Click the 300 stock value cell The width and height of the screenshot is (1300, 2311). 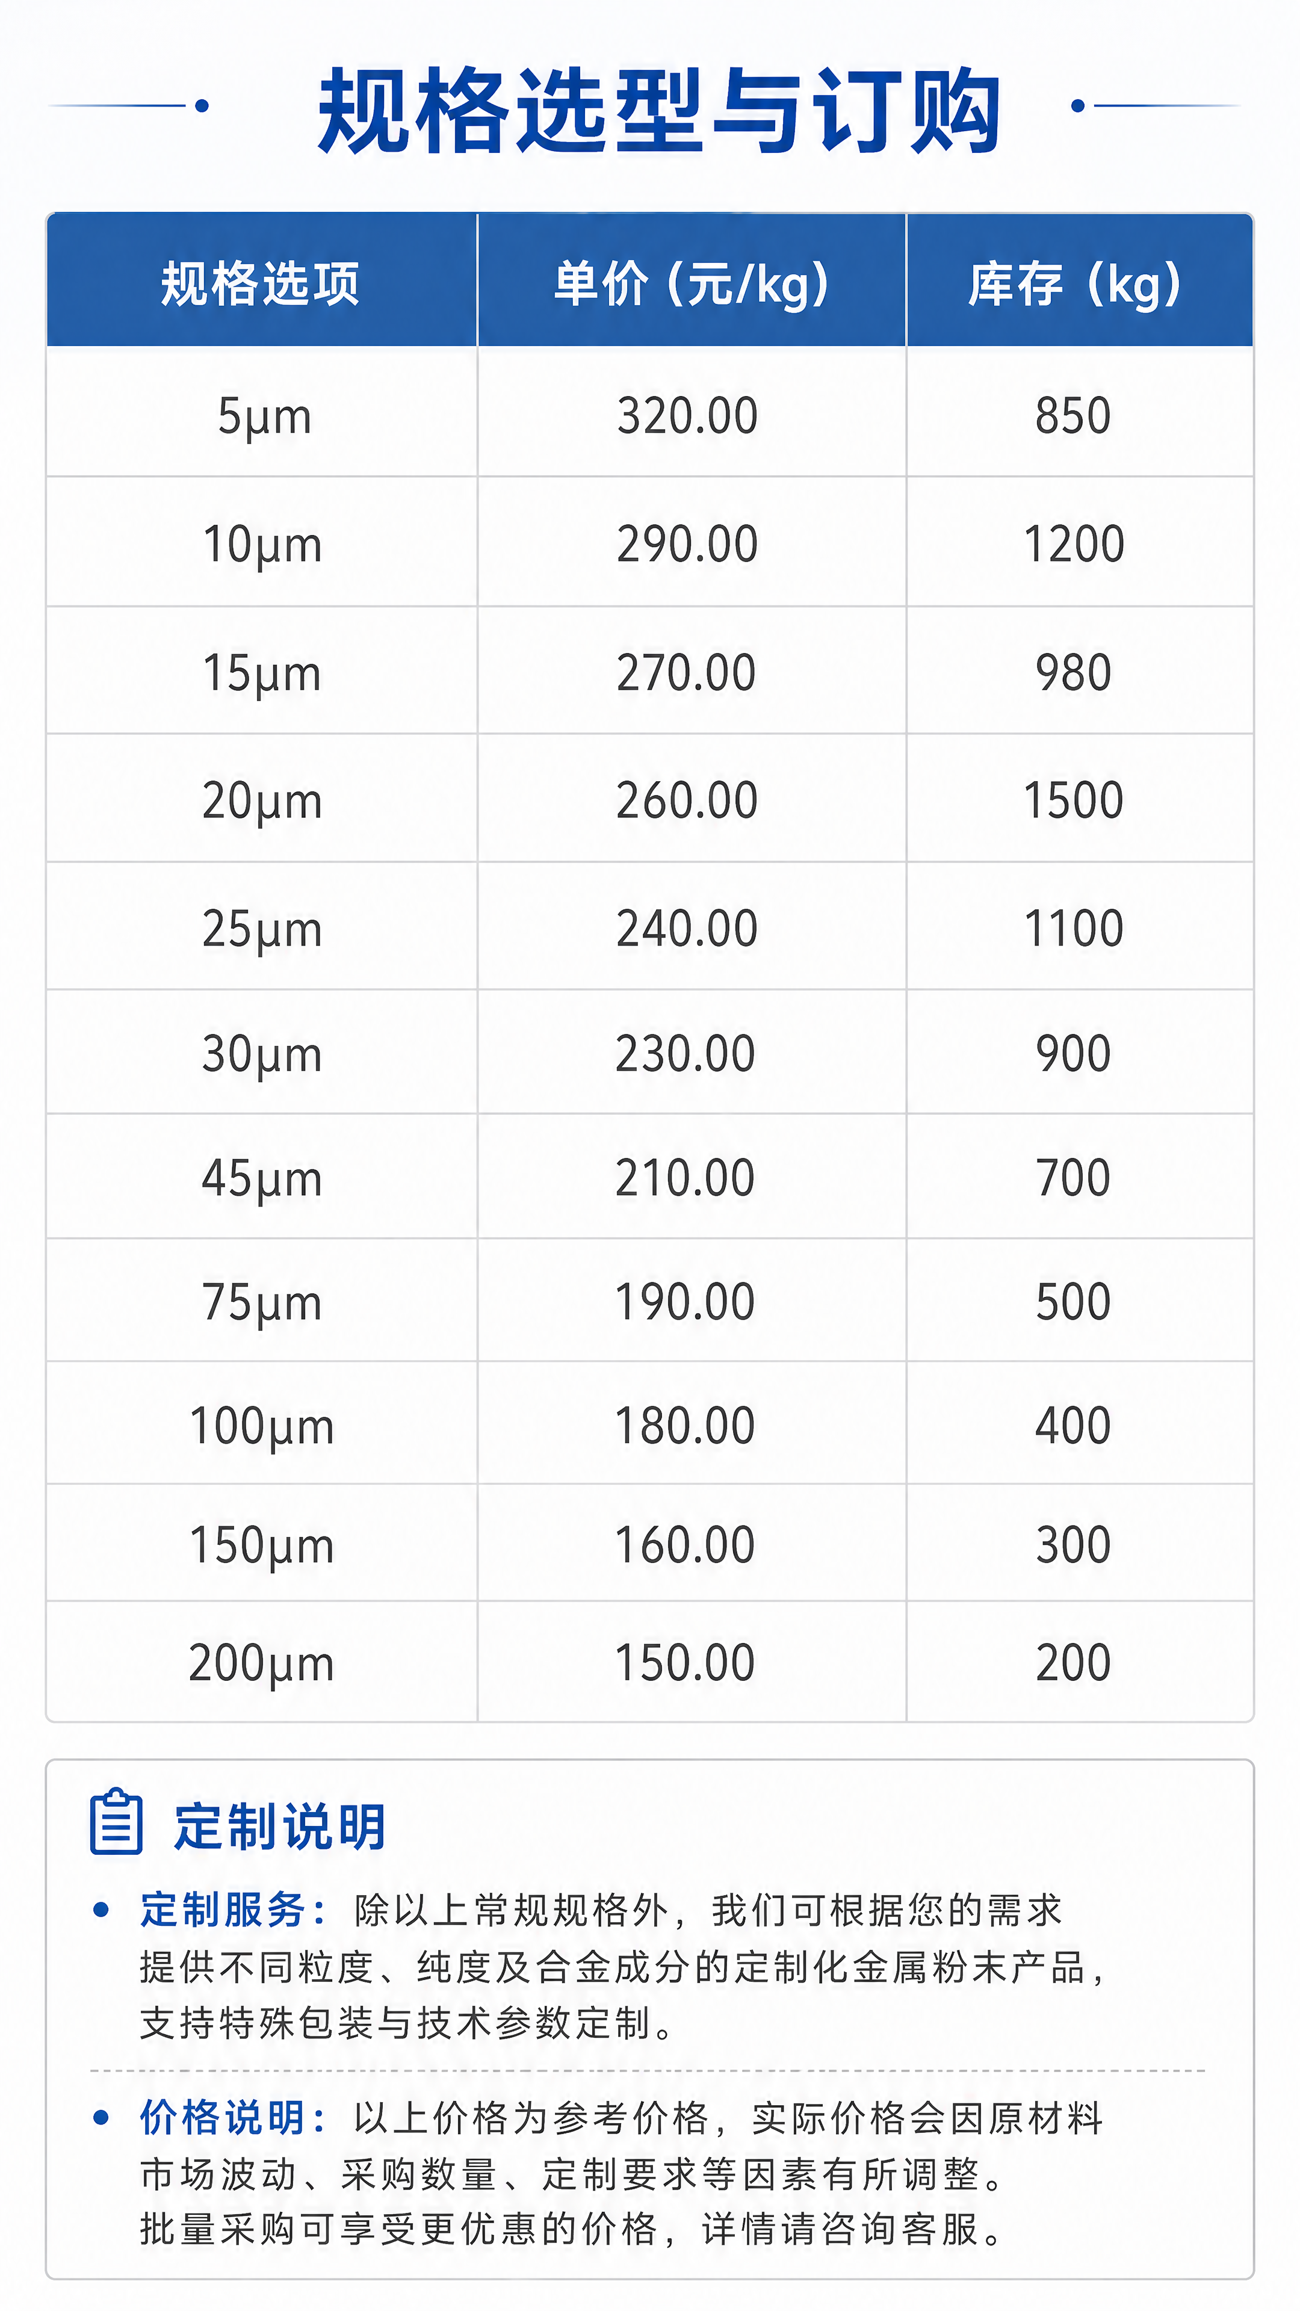coord(1079,1544)
